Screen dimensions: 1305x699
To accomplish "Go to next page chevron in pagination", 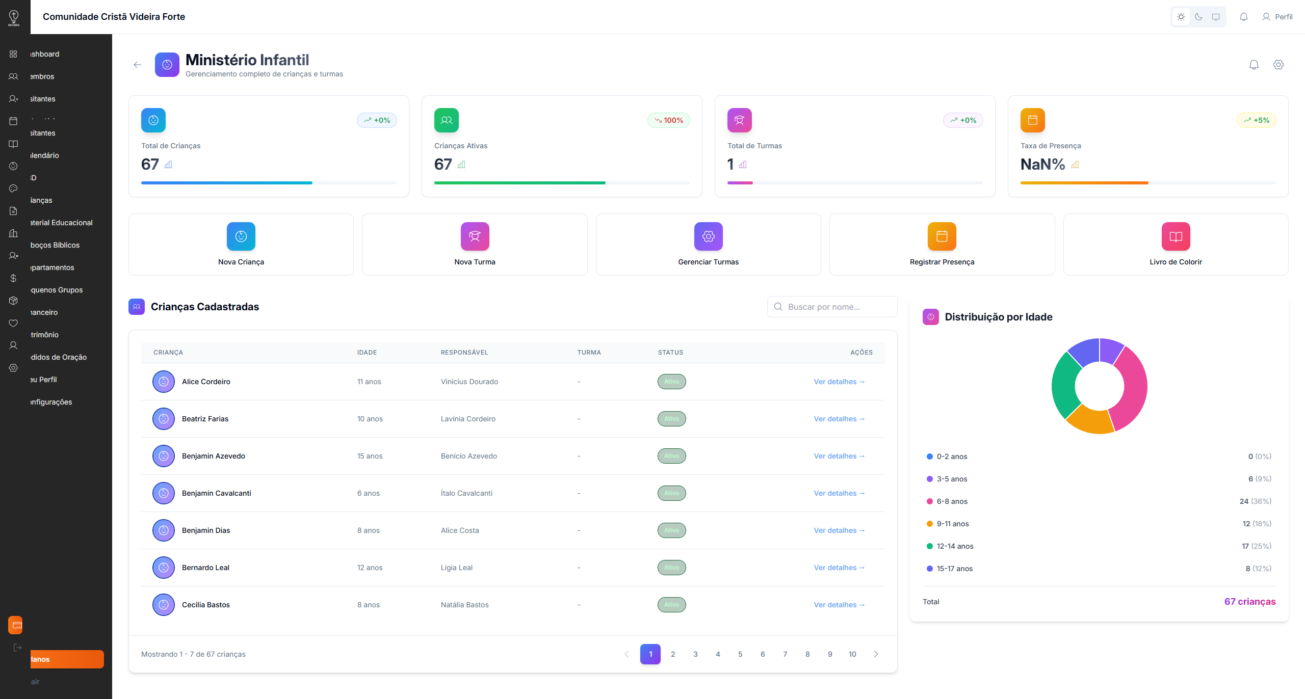I will [x=876, y=654].
